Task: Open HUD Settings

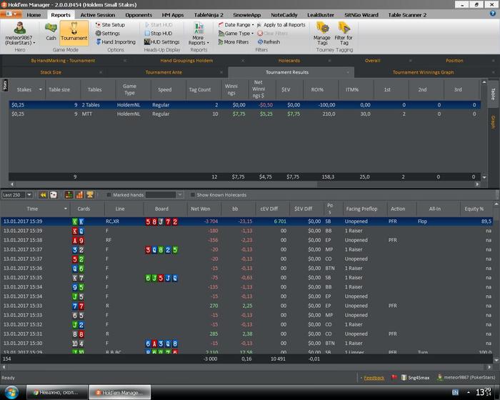Action: (162, 42)
